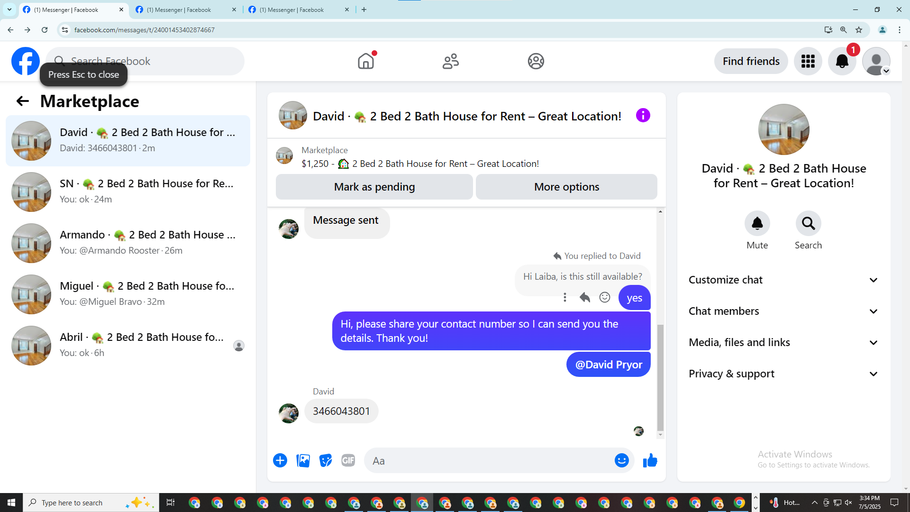910x512 pixels.
Task: Click the thumbs-up like icon
Action: (650, 460)
